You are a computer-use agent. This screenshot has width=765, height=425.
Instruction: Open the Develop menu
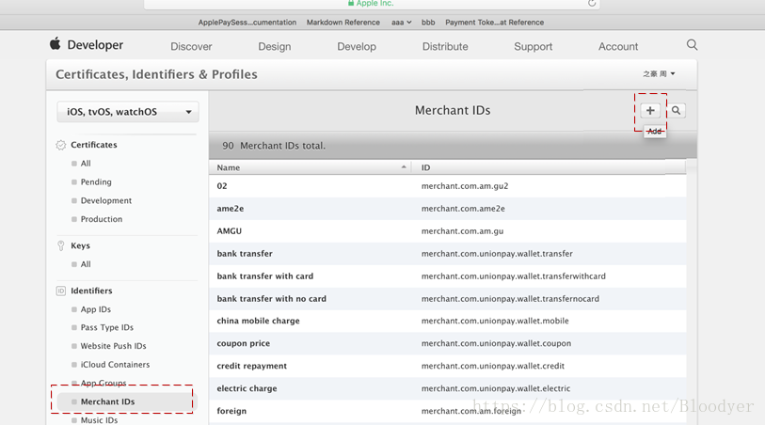pyautogui.click(x=357, y=46)
